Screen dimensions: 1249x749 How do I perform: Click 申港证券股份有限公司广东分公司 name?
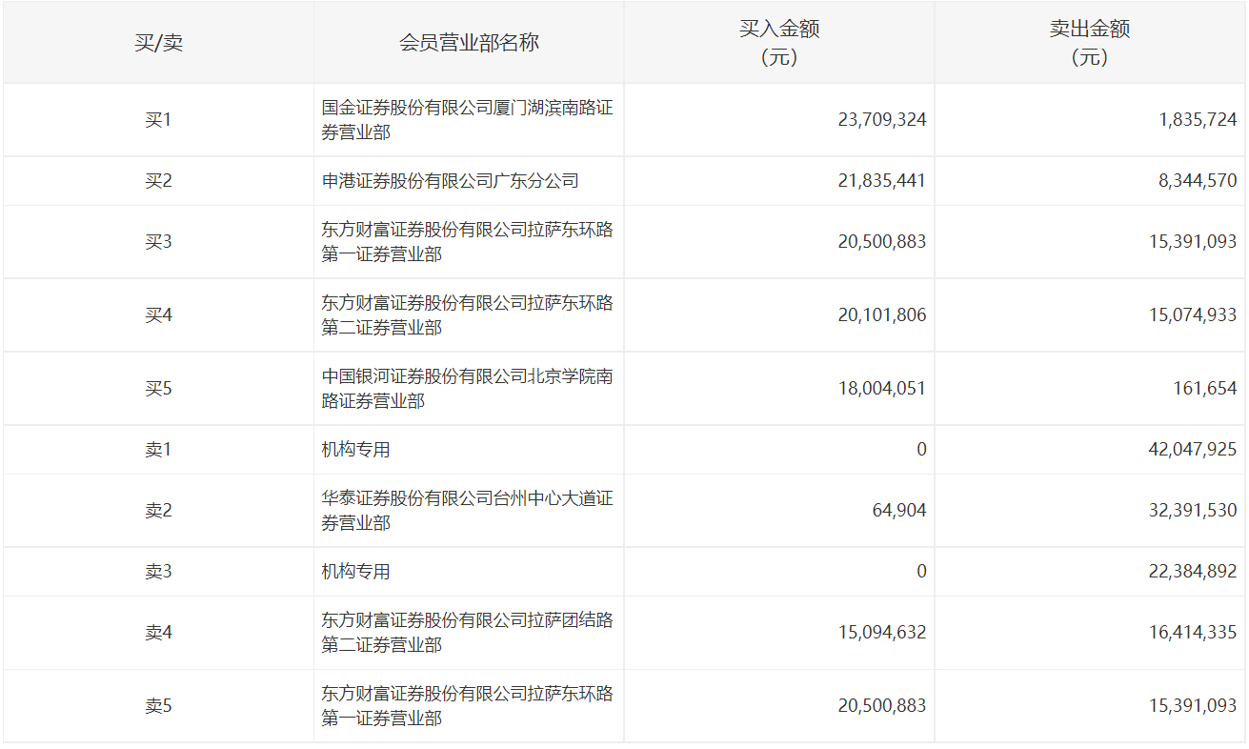pyautogui.click(x=450, y=181)
